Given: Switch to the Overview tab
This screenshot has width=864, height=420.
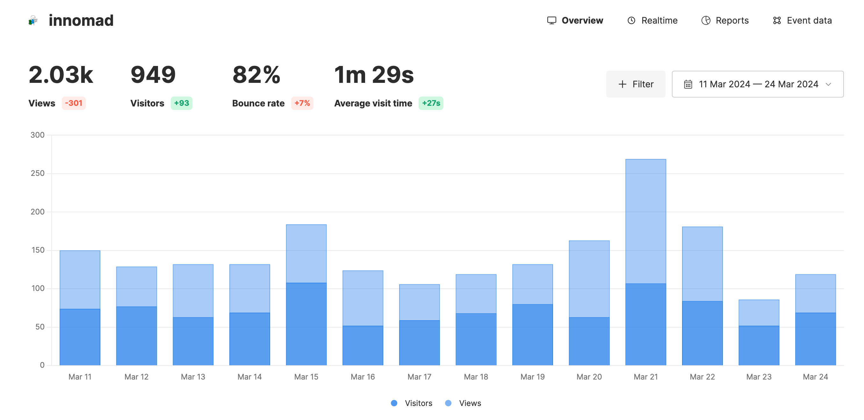Looking at the screenshot, I should pos(575,20).
